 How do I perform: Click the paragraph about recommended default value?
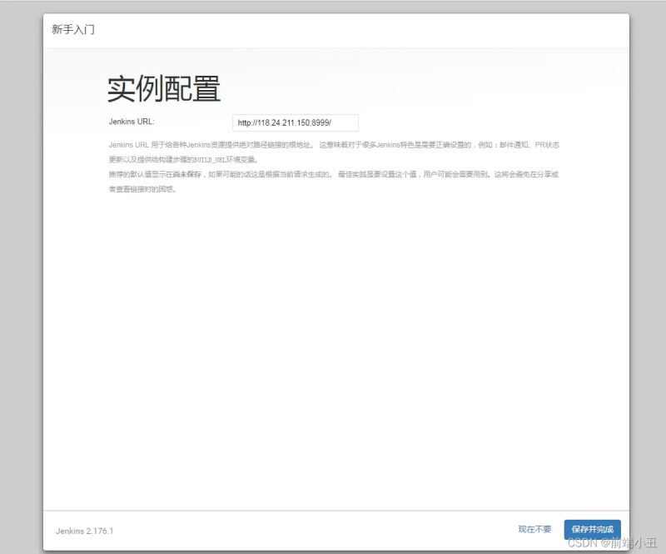[x=333, y=175]
